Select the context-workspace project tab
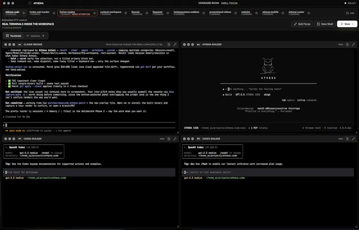Viewport: 359px width, 230px height. pos(113,13)
